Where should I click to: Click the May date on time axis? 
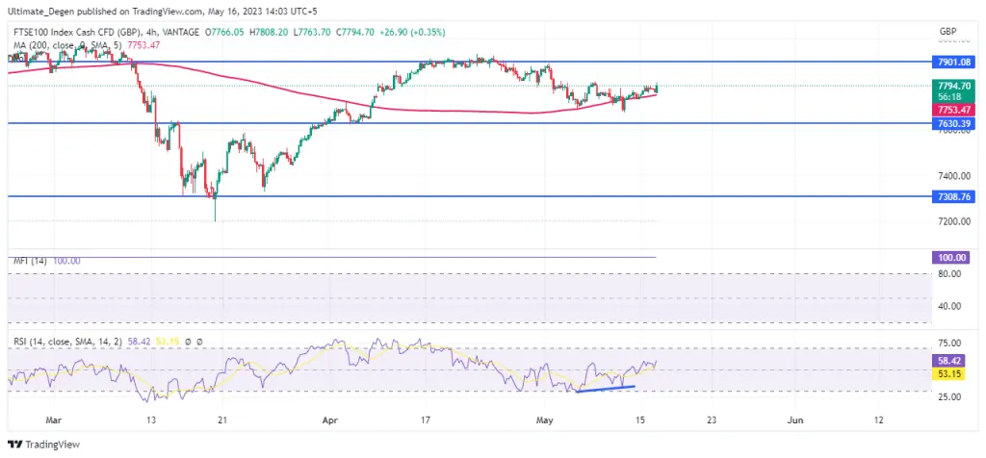pyautogui.click(x=543, y=420)
